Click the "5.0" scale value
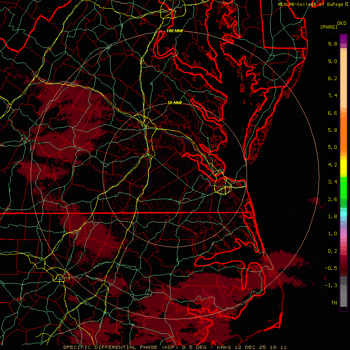Image resolution: width=350 pixels, height=350 pixels. 332,147
